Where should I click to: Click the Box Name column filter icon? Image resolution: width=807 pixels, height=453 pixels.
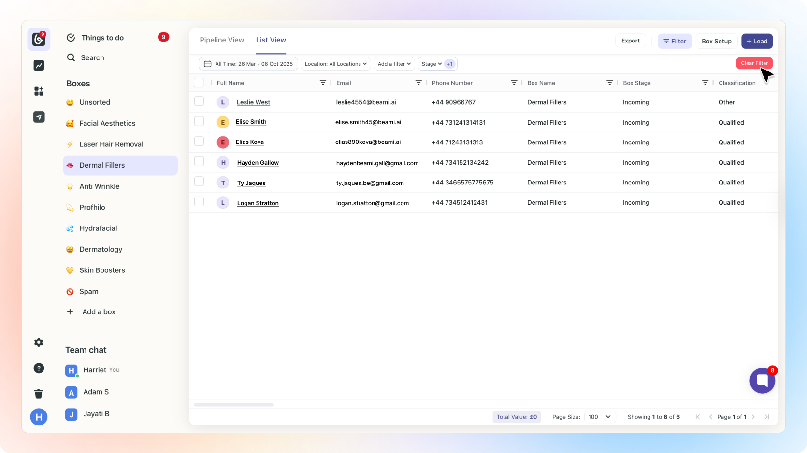(610, 83)
